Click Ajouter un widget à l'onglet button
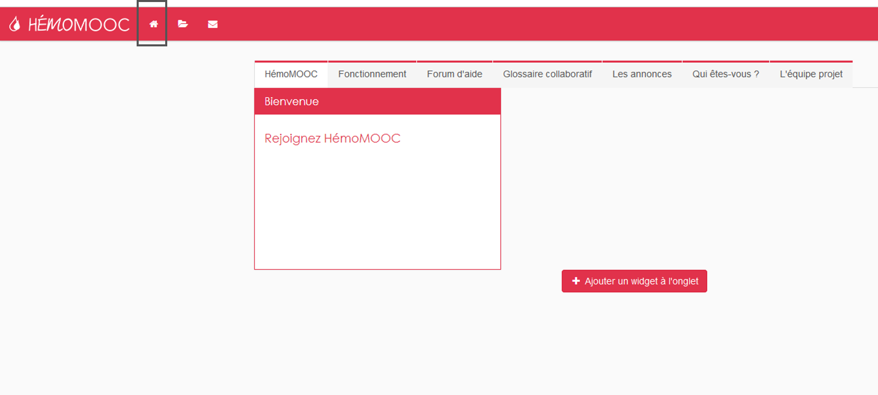Viewport: 878px width, 395px height. click(634, 281)
